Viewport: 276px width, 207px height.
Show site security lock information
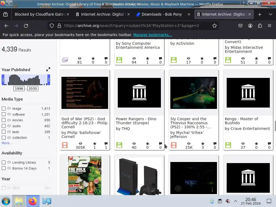pos(59,26)
